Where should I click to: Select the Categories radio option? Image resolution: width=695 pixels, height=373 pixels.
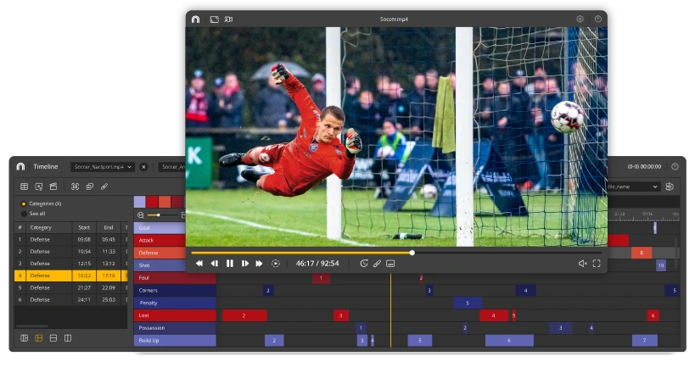24,203
